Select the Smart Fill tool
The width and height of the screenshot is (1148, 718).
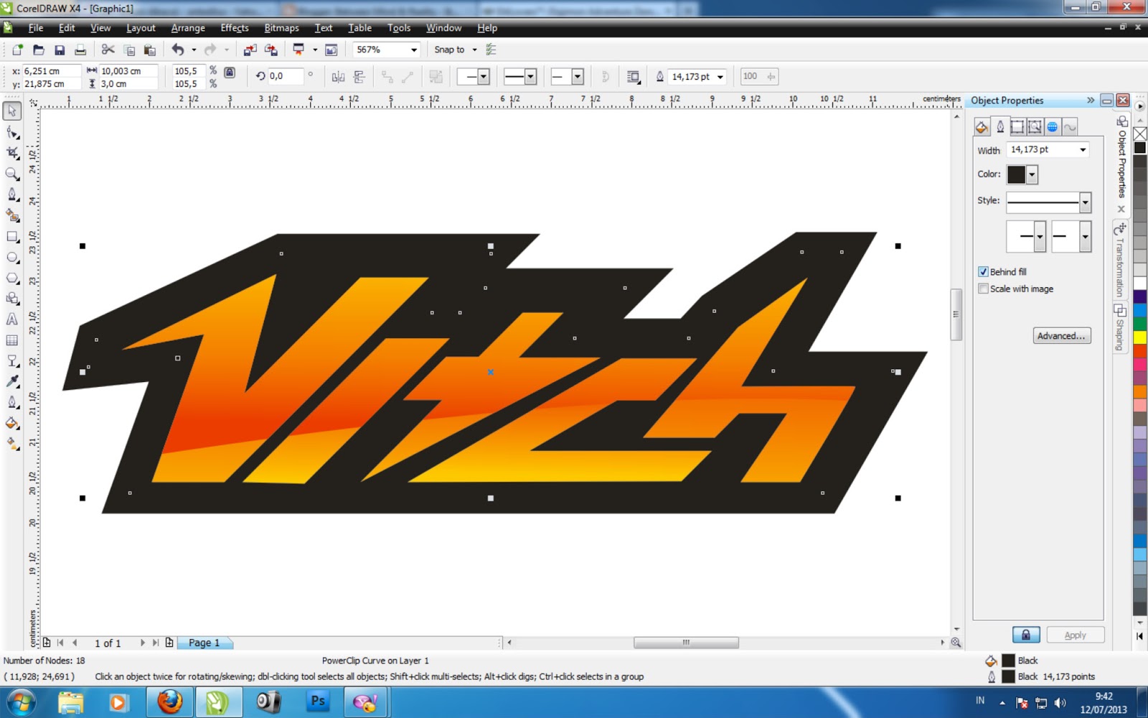12,215
